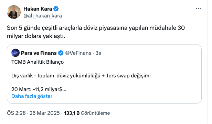212x124 pixels.
Task: Open the three-dot more options menu
Action: tap(198, 9)
